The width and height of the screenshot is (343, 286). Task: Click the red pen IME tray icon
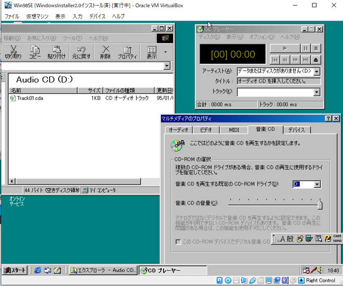pyautogui.click(x=313, y=270)
